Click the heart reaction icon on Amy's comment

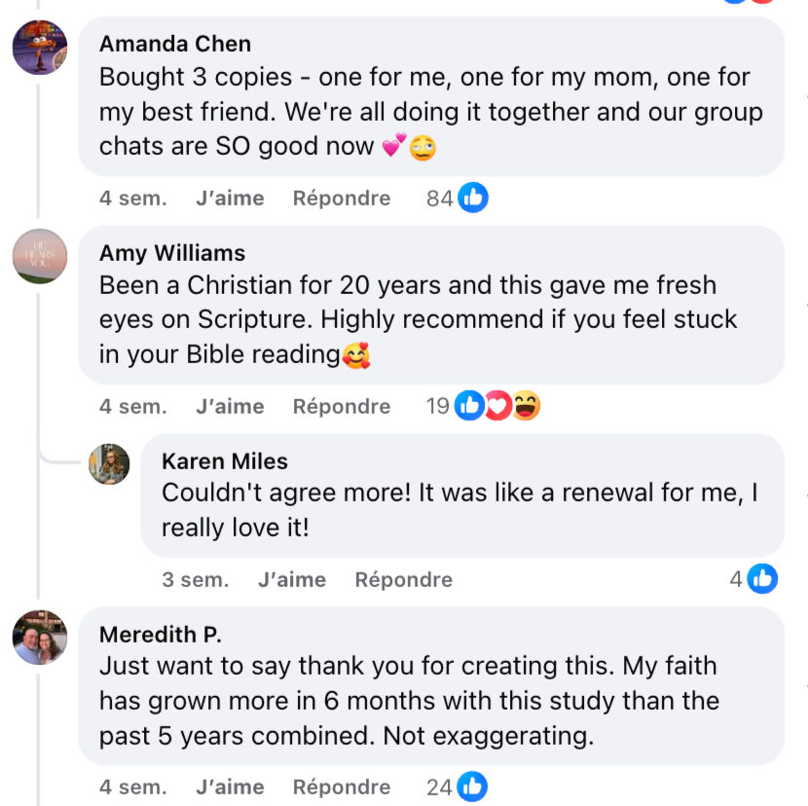pos(497,406)
